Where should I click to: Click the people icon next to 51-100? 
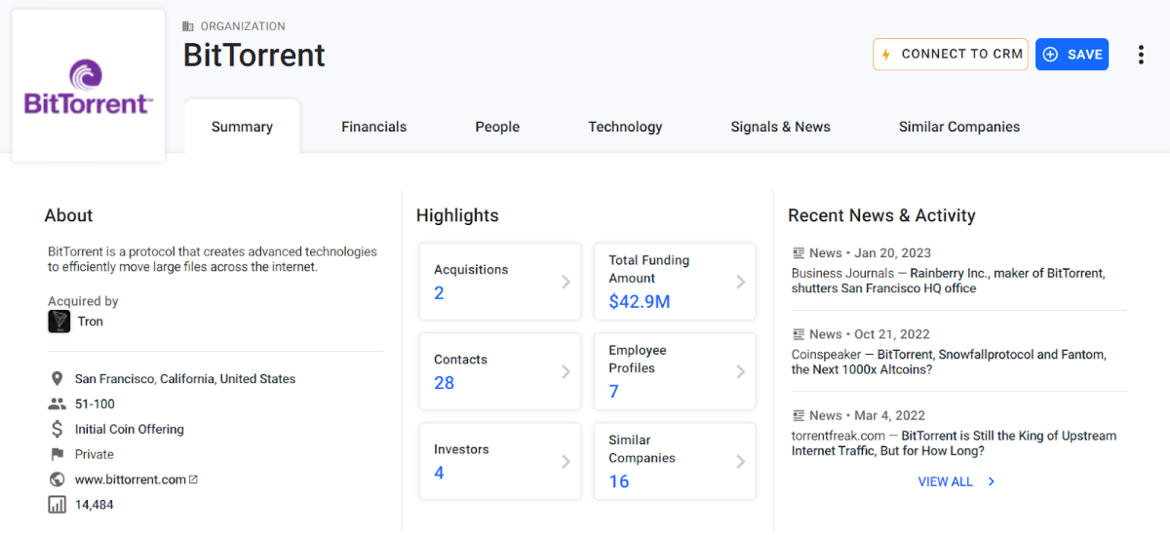(57, 404)
